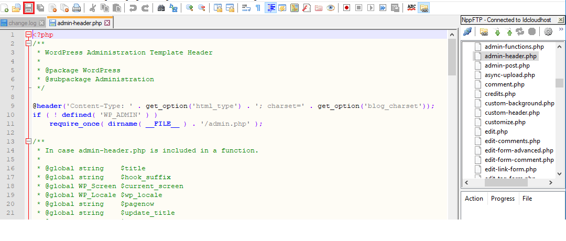Select edit-comments.php in the FTP list
566x241 pixels.
click(512, 141)
